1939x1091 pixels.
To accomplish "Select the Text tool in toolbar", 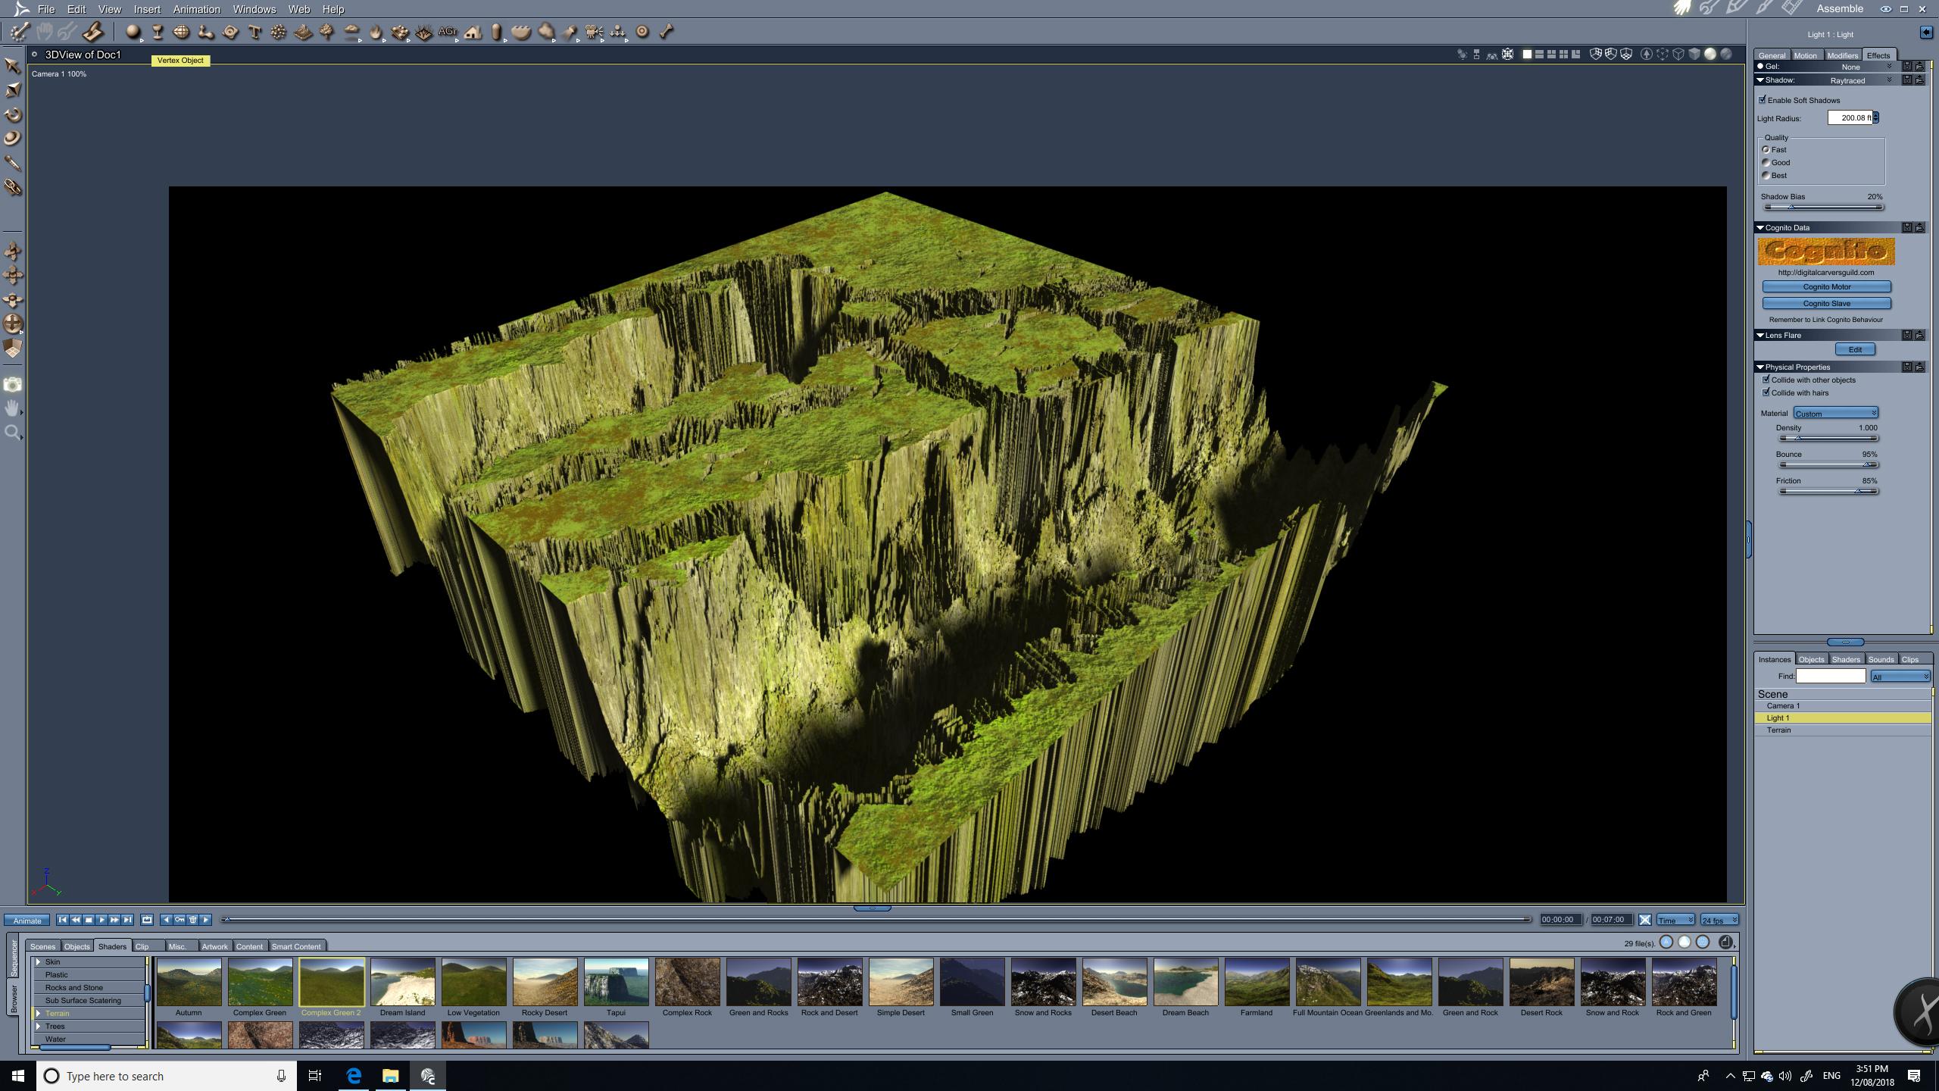I will 254,32.
